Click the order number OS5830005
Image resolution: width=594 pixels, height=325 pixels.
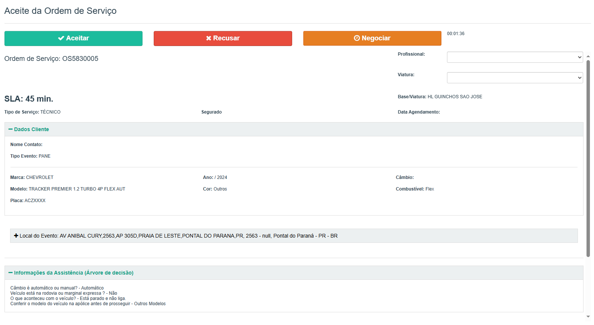coord(80,59)
